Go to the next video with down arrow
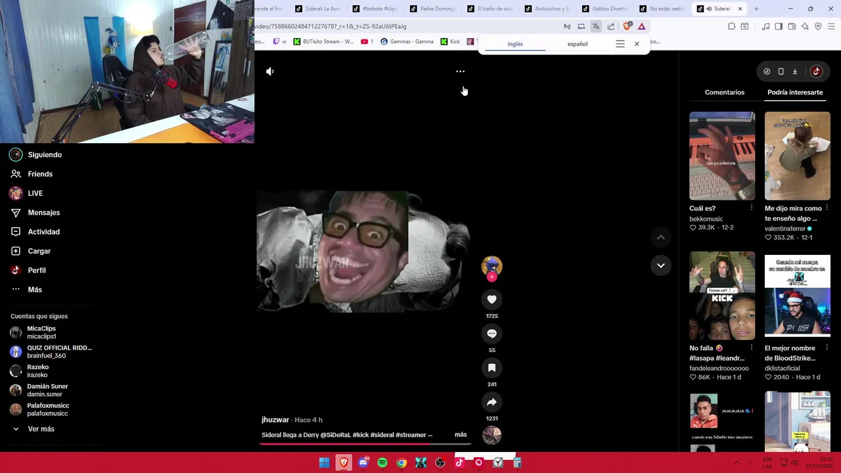 661,265
